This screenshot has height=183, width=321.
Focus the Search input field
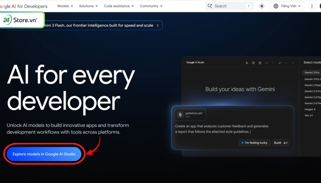click(229, 6)
